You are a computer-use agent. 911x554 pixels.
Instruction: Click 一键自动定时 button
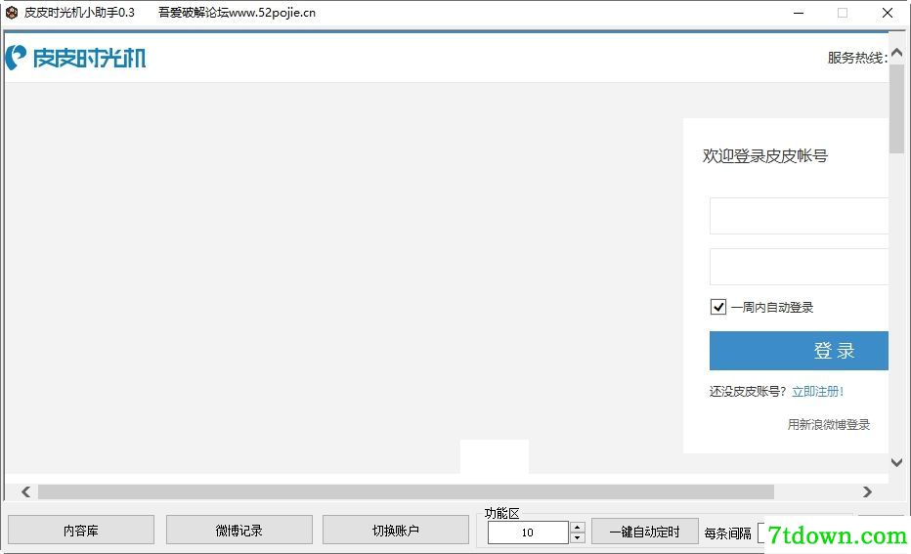coord(645,532)
